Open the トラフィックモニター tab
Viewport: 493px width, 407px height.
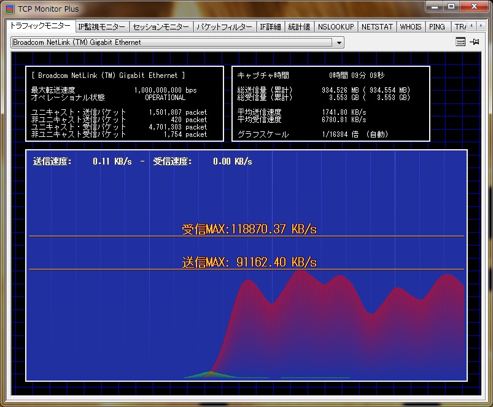pyautogui.click(x=41, y=26)
